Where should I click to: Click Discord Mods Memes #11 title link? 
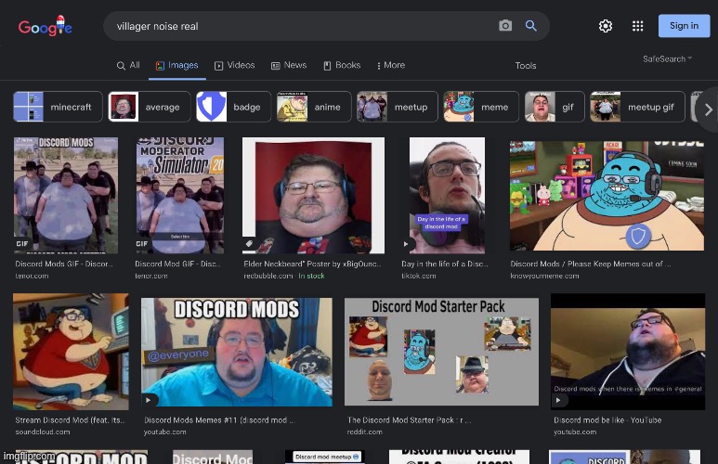219,420
